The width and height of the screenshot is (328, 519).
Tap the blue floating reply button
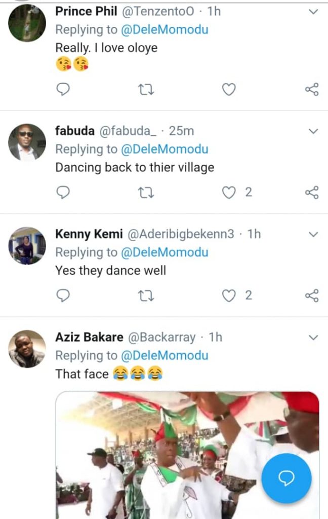click(286, 477)
